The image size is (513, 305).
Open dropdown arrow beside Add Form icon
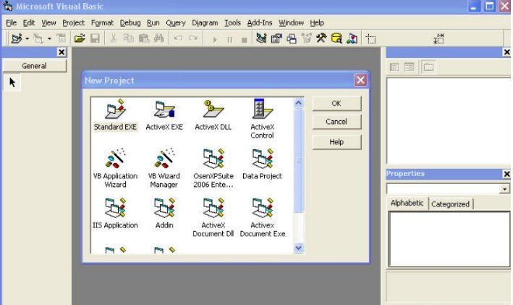[49, 38]
